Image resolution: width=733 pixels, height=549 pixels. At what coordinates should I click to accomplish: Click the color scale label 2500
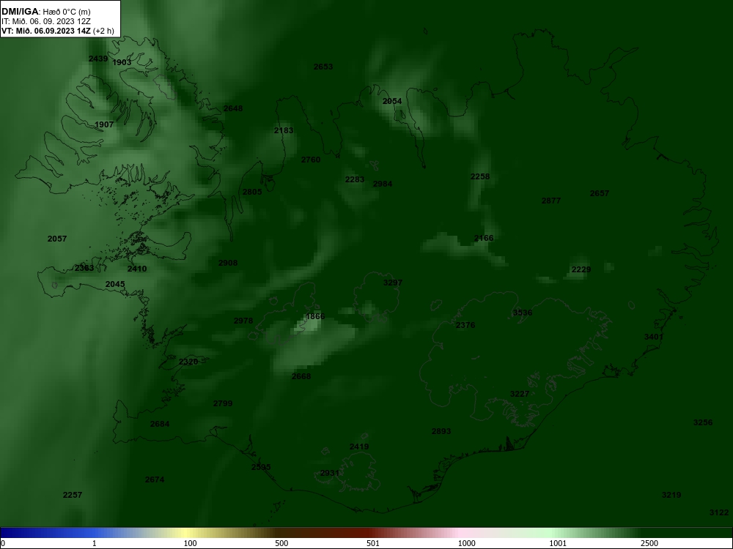click(649, 543)
